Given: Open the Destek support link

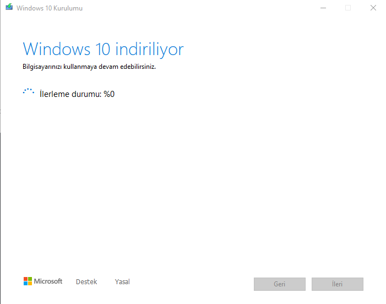Looking at the screenshot, I should 86,282.
